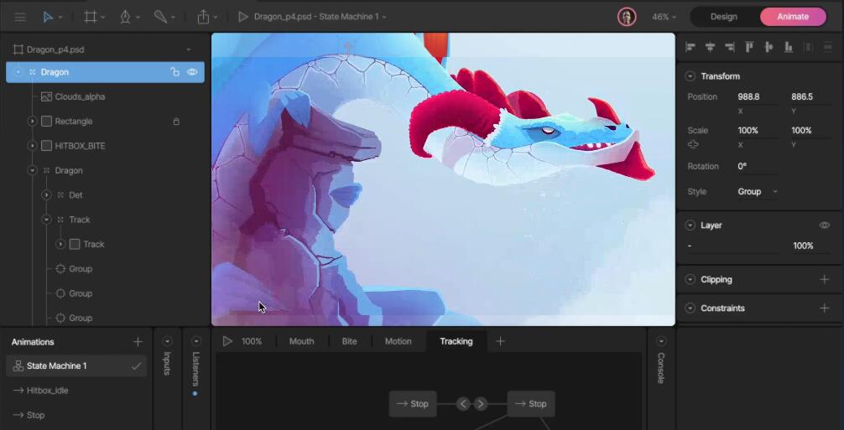This screenshot has width=844, height=430.
Task: Switch to the Mouth layer tab
Action: click(301, 341)
